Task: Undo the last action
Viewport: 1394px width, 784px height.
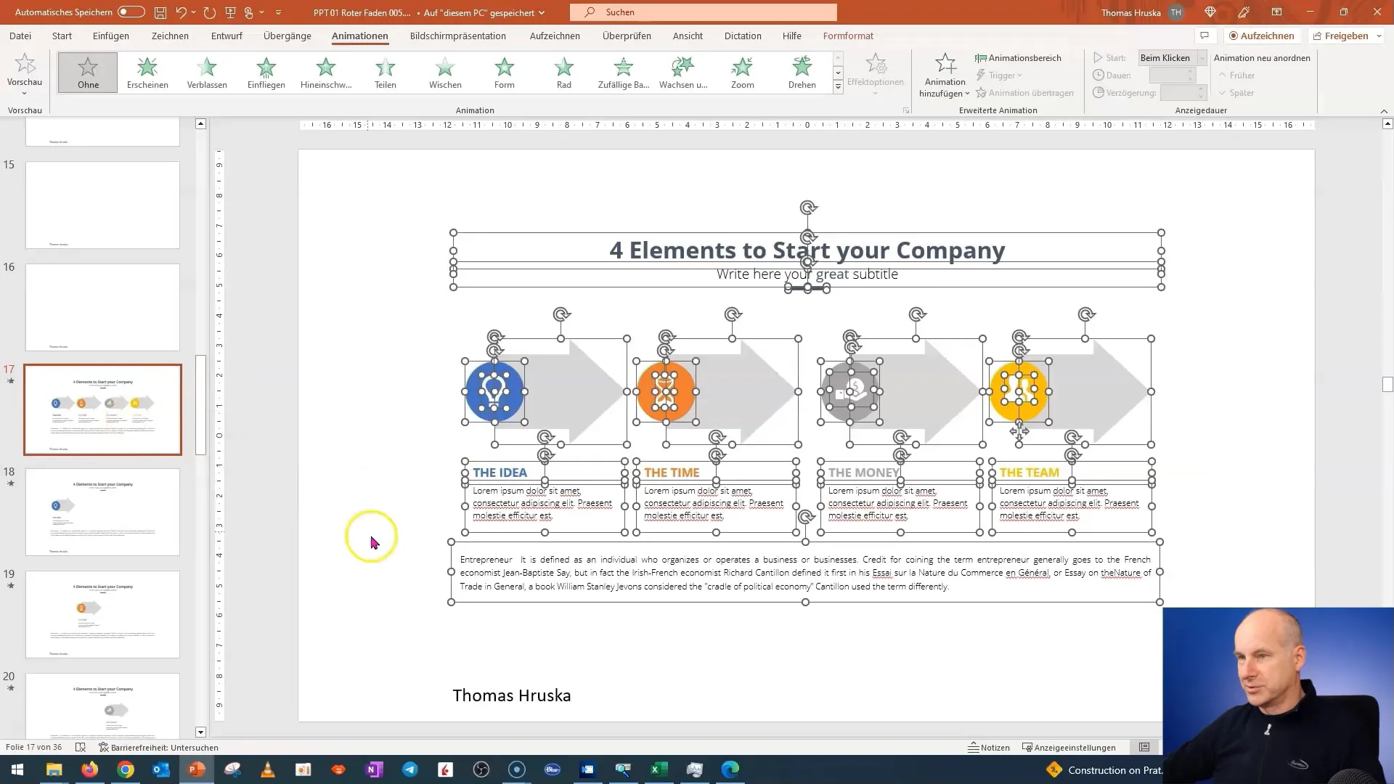Action: click(x=182, y=12)
